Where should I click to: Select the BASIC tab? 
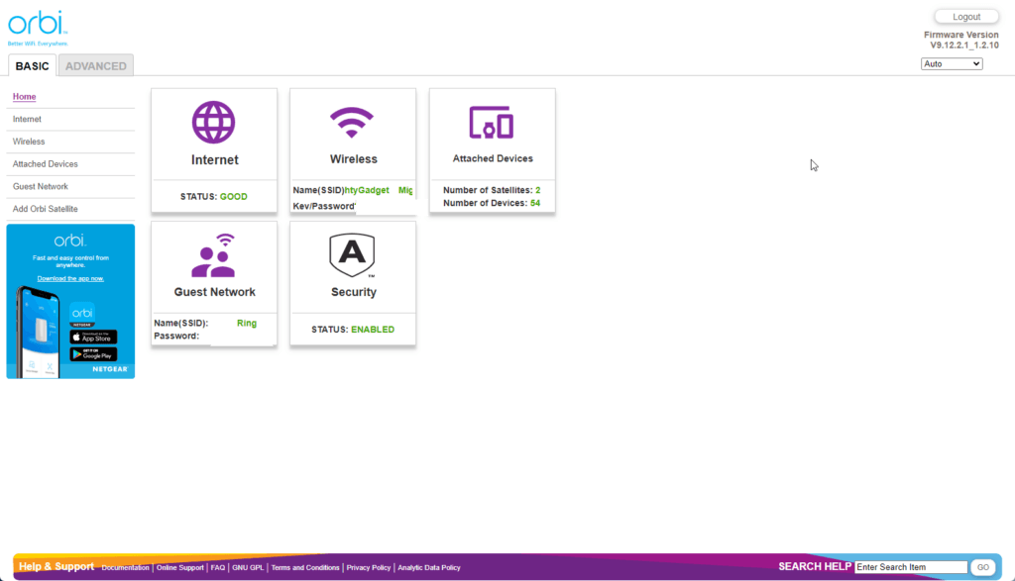coord(33,66)
